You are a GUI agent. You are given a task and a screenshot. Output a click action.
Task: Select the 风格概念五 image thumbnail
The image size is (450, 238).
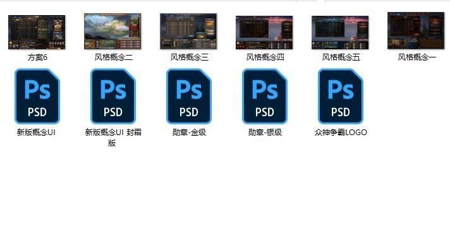tap(340, 32)
